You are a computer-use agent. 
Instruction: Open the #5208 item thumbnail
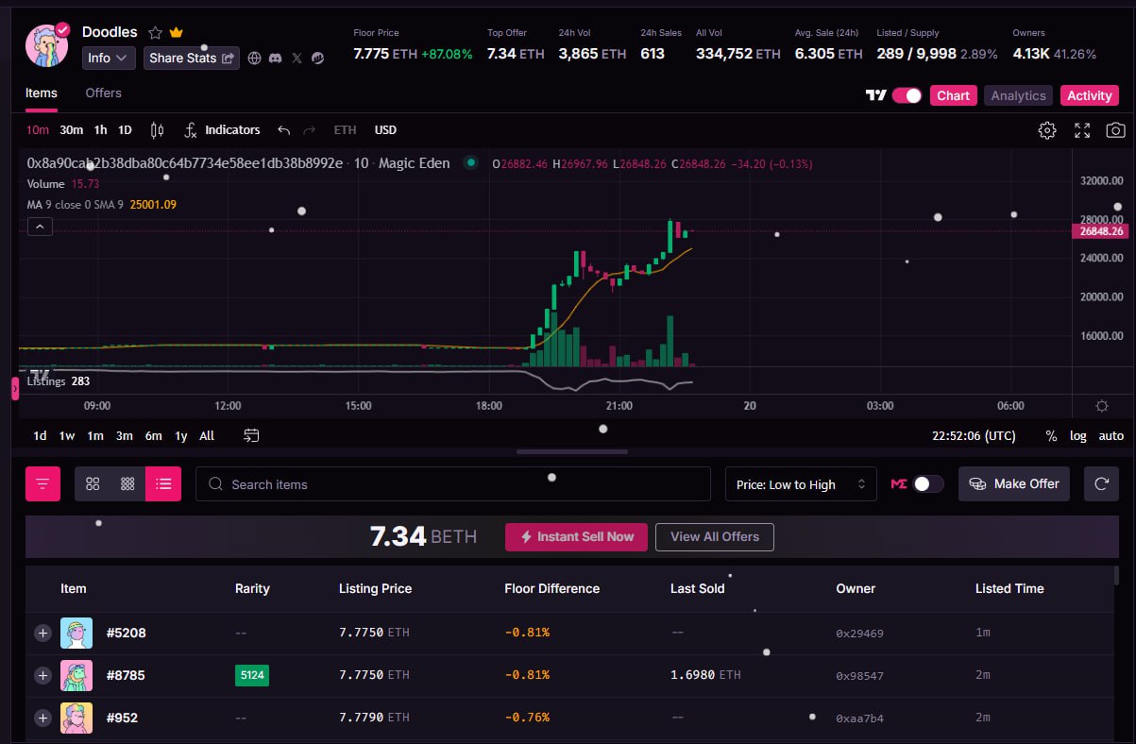(76, 633)
